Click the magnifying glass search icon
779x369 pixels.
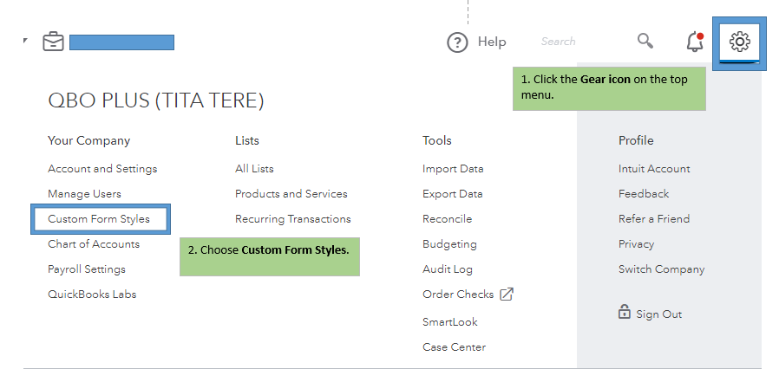(x=645, y=41)
